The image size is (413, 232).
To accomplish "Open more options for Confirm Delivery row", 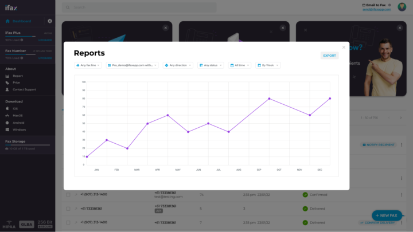I will 402,222.
